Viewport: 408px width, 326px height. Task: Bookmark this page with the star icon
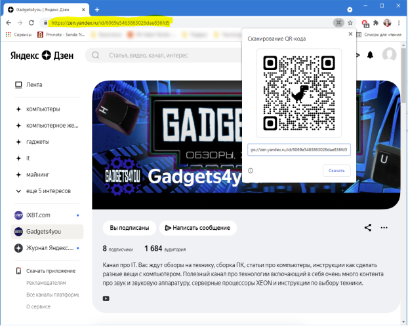coord(350,23)
